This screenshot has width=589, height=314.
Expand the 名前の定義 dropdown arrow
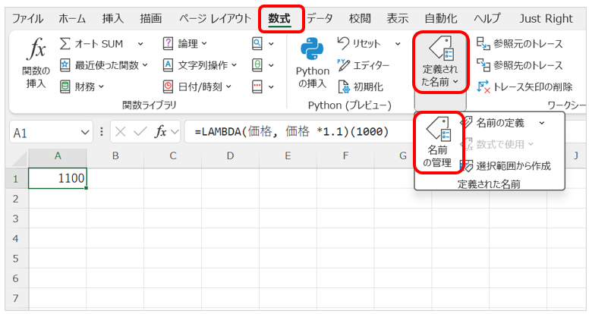(x=541, y=122)
